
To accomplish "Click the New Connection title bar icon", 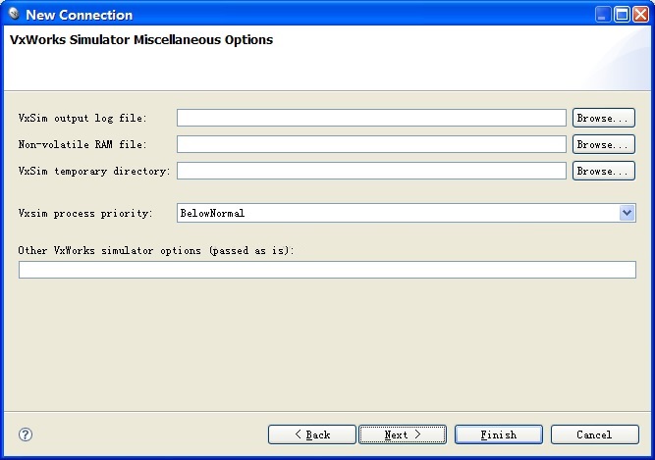I will click(x=14, y=14).
